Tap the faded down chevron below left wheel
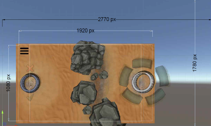The height and width of the screenshot is (126, 211). pos(30,98)
